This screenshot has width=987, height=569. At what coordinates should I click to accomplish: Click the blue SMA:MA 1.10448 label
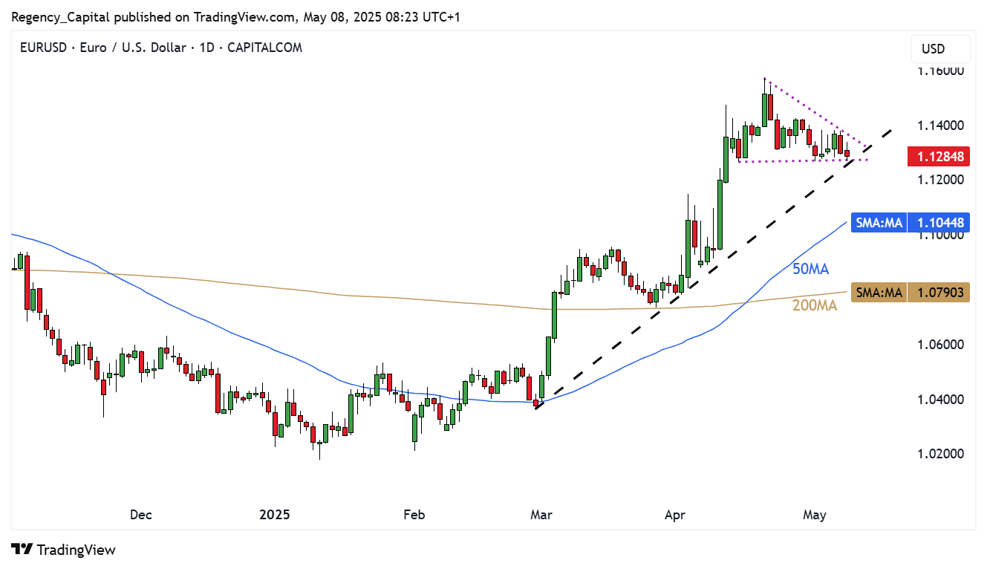point(911,222)
